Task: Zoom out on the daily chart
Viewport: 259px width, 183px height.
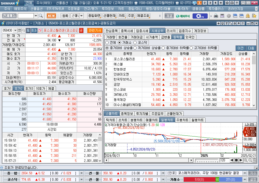Action: tap(250, 160)
